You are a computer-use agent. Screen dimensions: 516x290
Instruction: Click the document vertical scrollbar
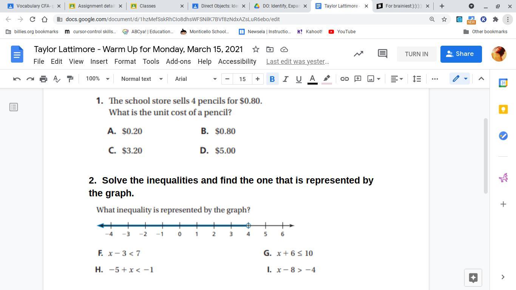click(x=486, y=156)
